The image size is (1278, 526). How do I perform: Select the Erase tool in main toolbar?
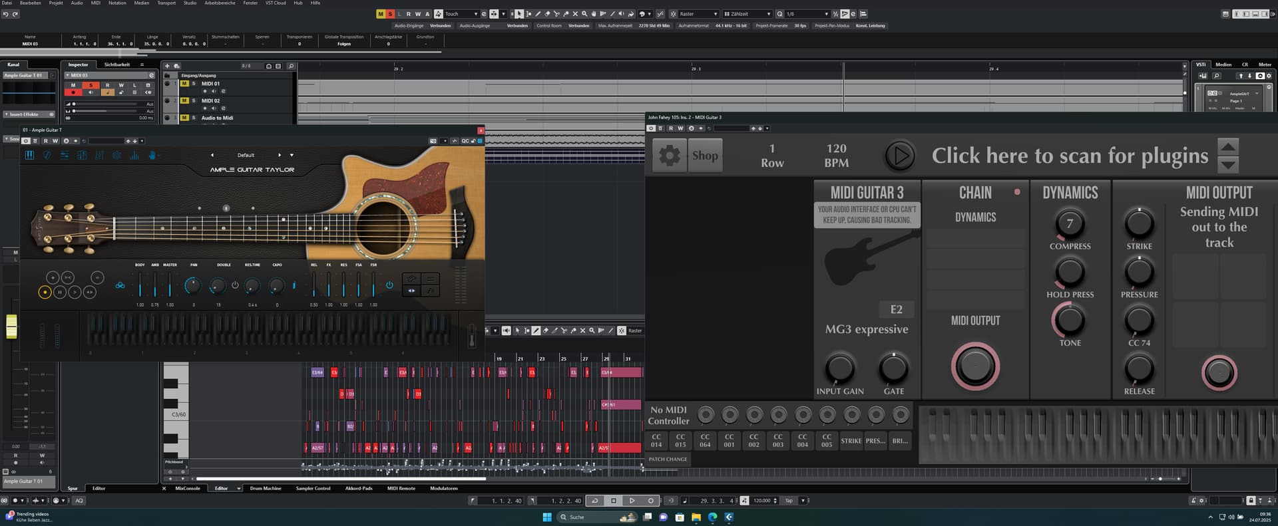click(547, 14)
